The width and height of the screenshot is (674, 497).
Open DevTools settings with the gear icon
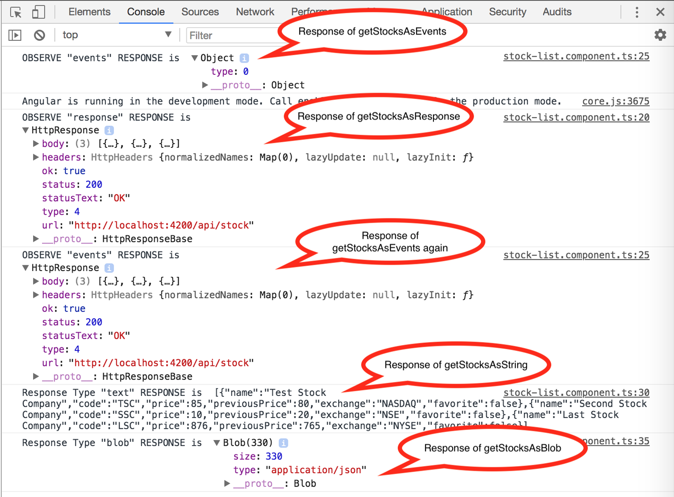pos(660,35)
